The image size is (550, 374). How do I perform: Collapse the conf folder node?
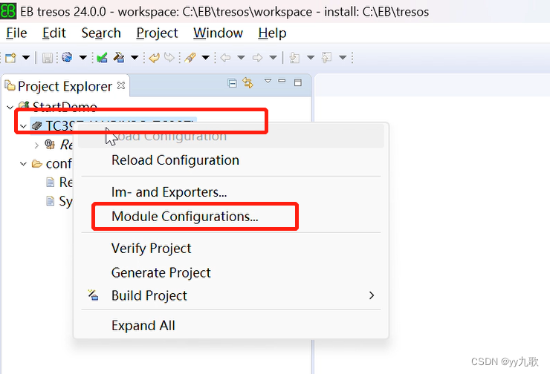[x=23, y=163]
